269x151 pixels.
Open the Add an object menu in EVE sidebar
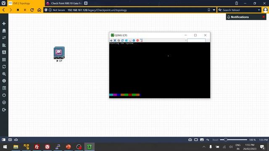coord(4,23)
